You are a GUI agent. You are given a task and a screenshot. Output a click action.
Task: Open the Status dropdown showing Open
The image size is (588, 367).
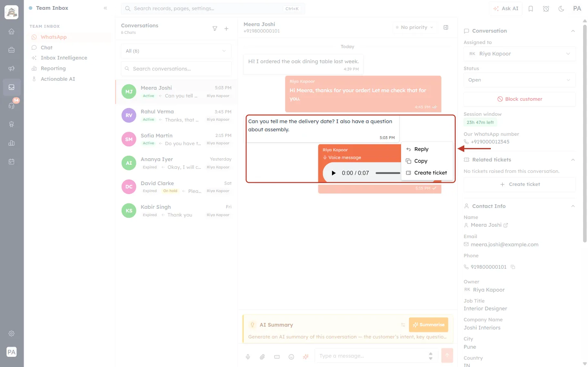(519, 80)
